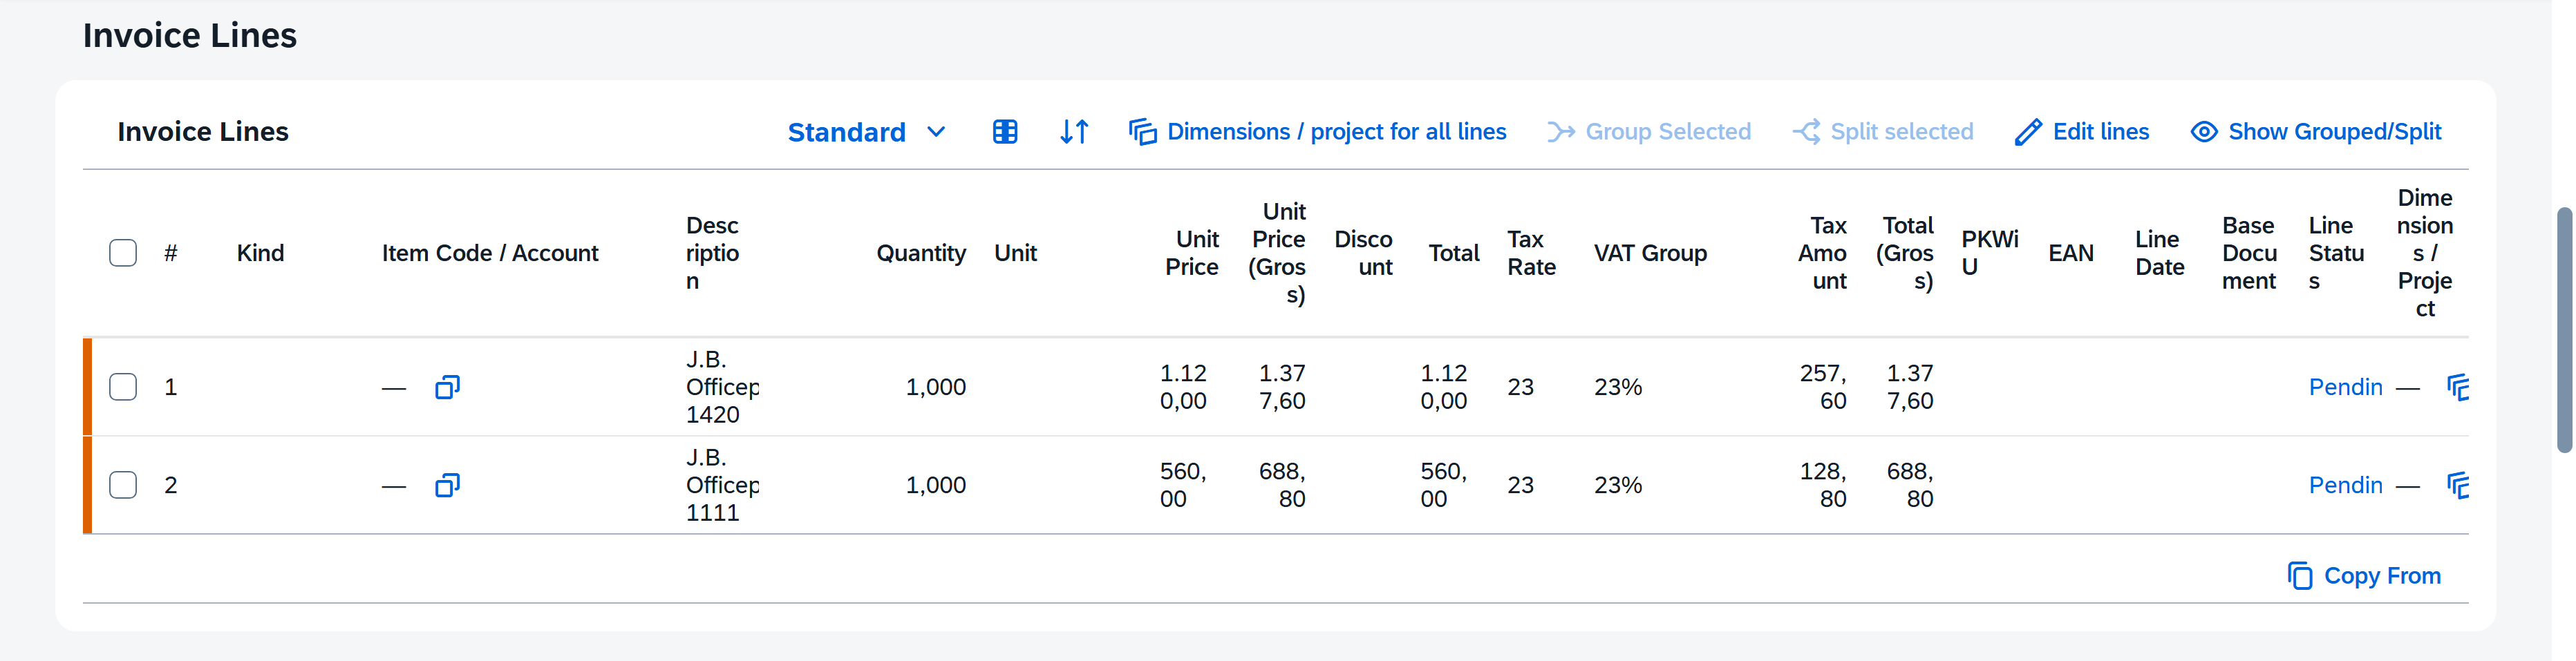Viewport: 2576px width, 661px height.
Task: Click the Base Document column header
Action: click(x=2250, y=253)
